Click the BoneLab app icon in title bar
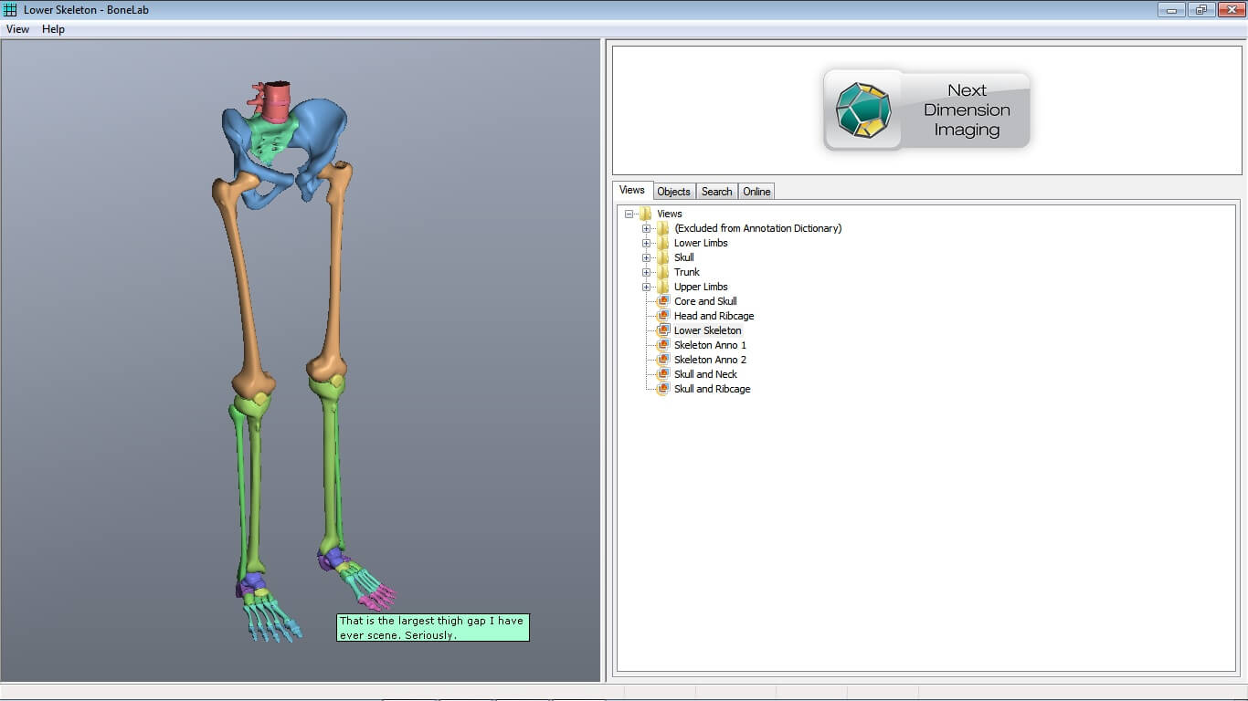The width and height of the screenshot is (1248, 701). 10,10
